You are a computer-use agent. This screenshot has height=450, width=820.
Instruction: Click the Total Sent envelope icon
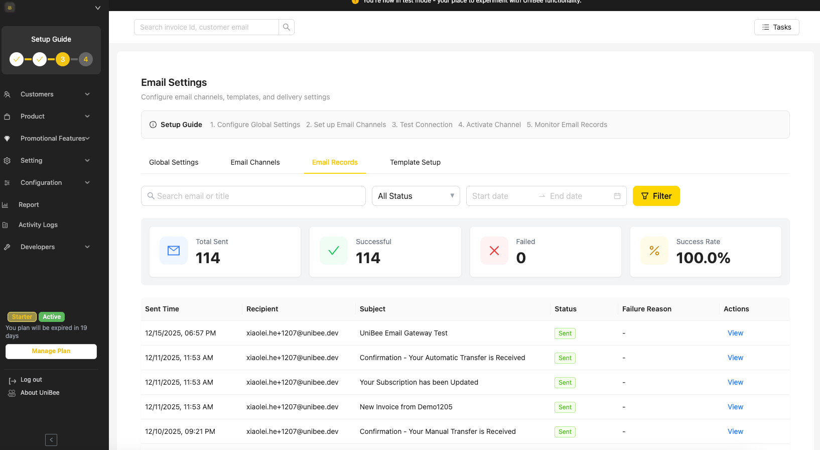[174, 251]
